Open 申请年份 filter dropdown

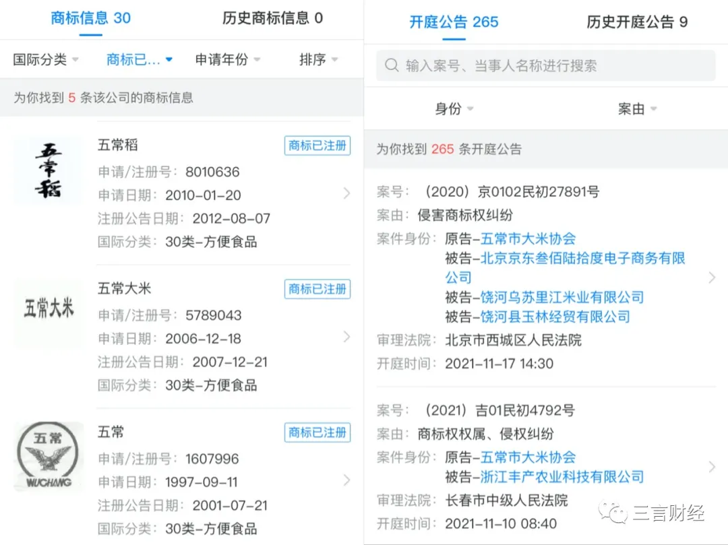coord(228,59)
